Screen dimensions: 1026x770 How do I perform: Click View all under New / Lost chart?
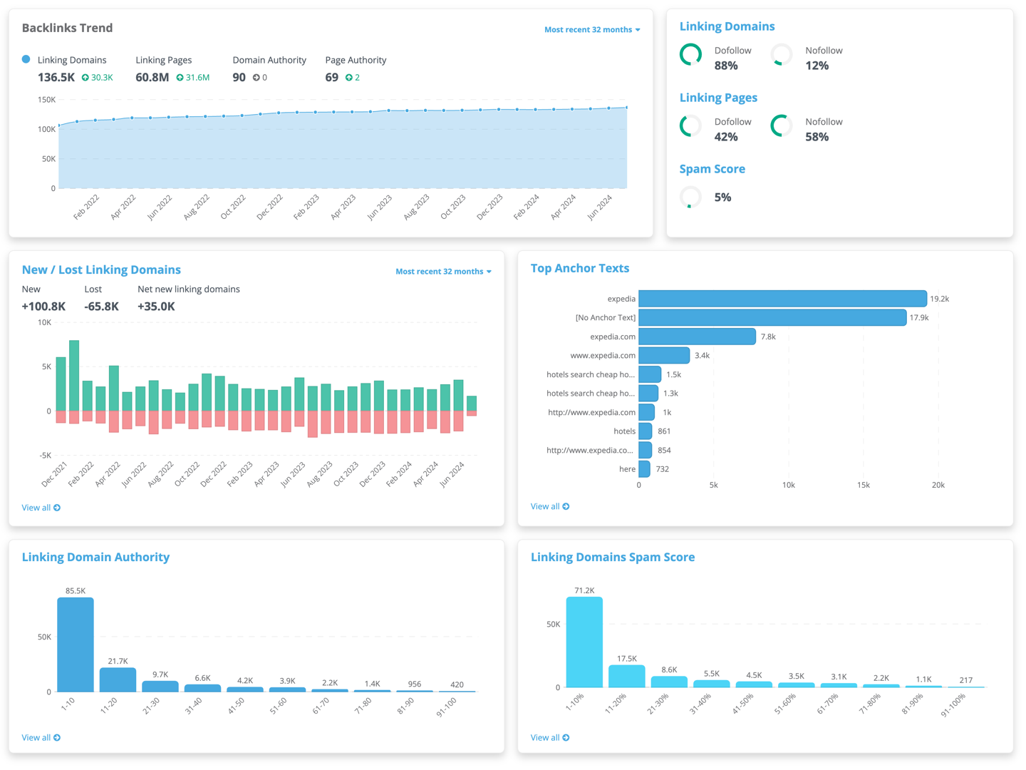pos(41,508)
